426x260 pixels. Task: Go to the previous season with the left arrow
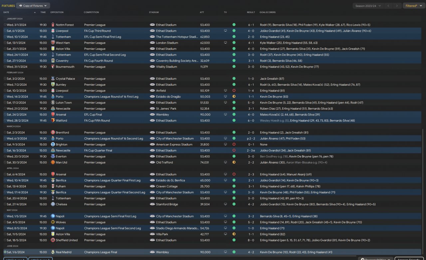(x=388, y=6)
